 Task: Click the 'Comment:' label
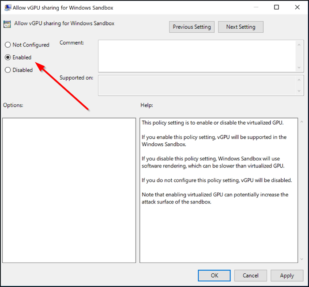click(x=72, y=42)
